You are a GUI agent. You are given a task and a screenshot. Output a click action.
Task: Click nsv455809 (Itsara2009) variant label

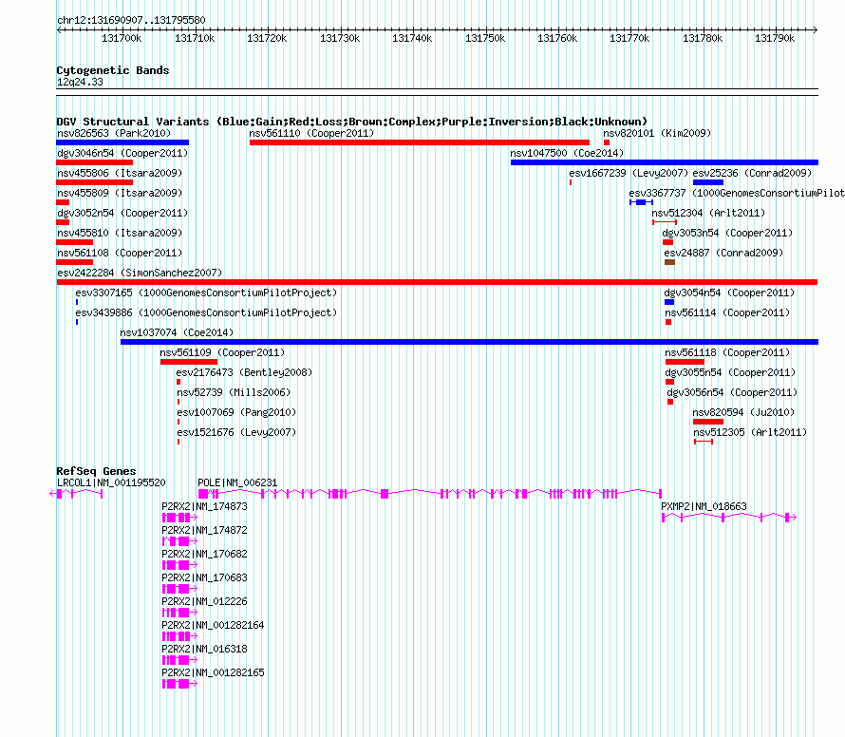[x=120, y=193]
